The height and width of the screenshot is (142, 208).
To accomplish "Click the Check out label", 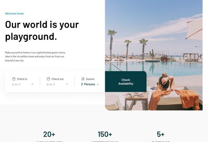I will coord(58,79).
